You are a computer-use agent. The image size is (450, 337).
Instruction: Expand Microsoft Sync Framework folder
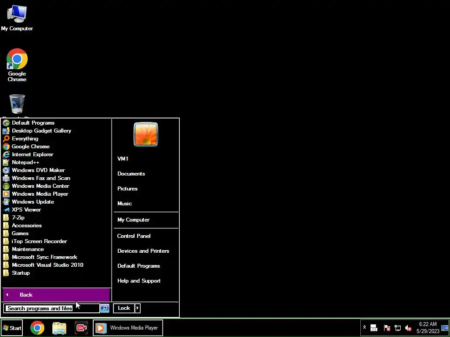tap(57, 257)
